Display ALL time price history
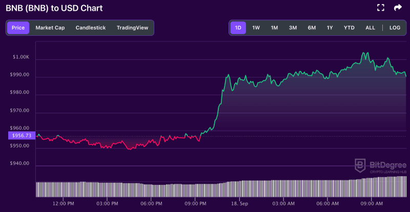410x212 pixels. [x=370, y=28]
